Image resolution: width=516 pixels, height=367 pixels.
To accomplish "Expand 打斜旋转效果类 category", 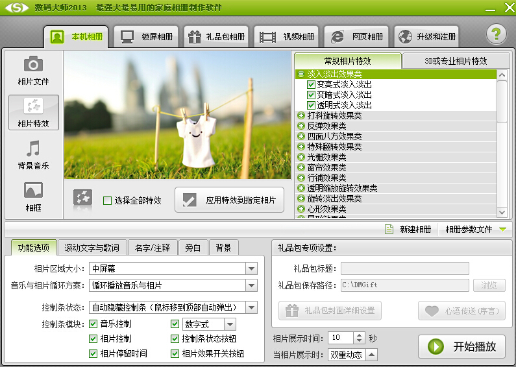I will tap(301, 115).
